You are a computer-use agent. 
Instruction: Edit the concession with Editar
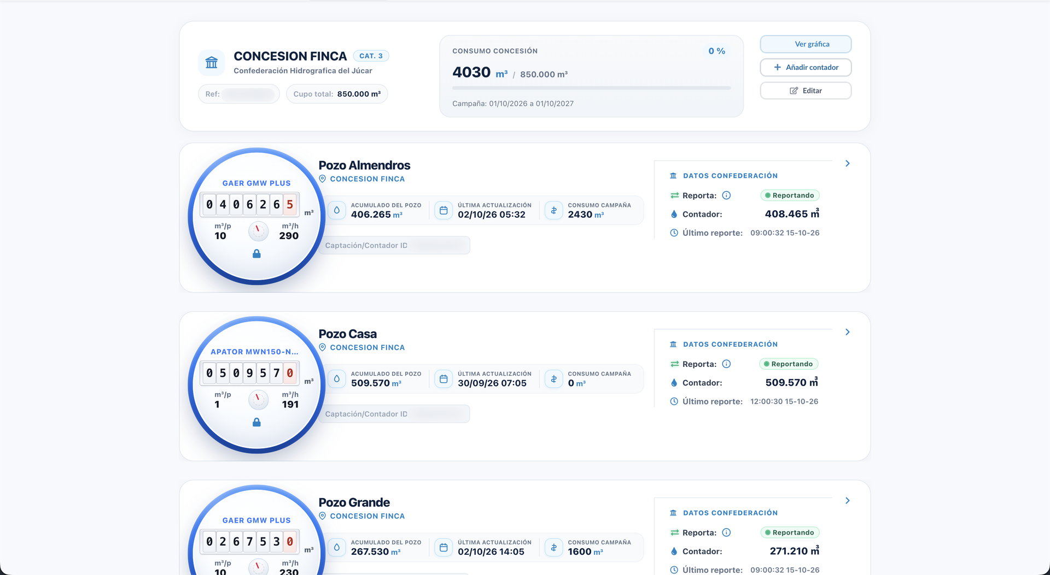(x=806, y=91)
